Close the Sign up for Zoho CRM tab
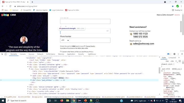The height and width of the screenshot is (103, 184). pos(28,2)
